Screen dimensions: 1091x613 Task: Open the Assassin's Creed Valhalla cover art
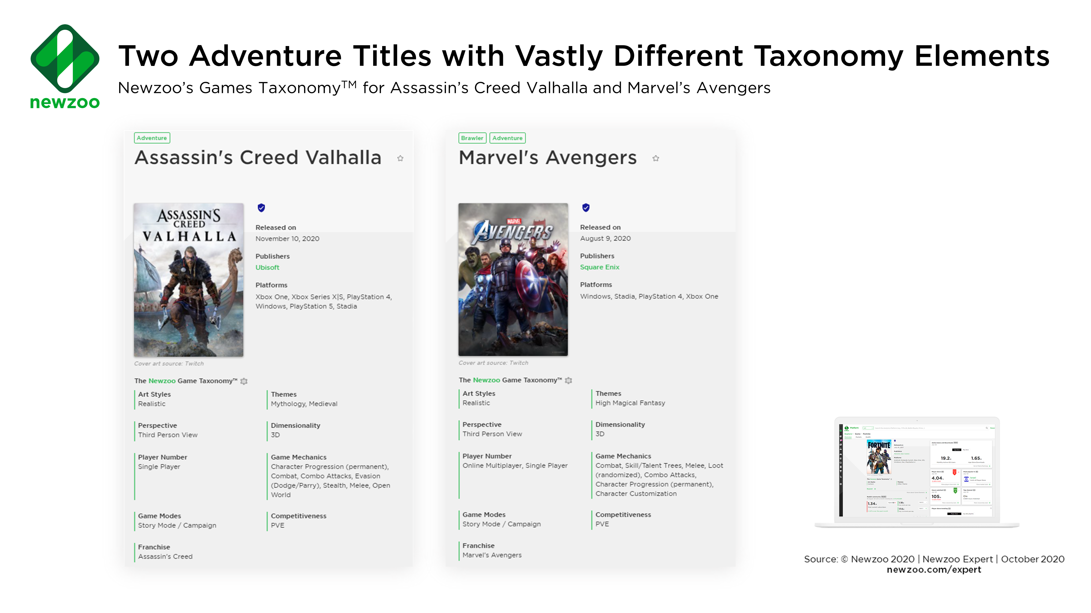coord(189,280)
